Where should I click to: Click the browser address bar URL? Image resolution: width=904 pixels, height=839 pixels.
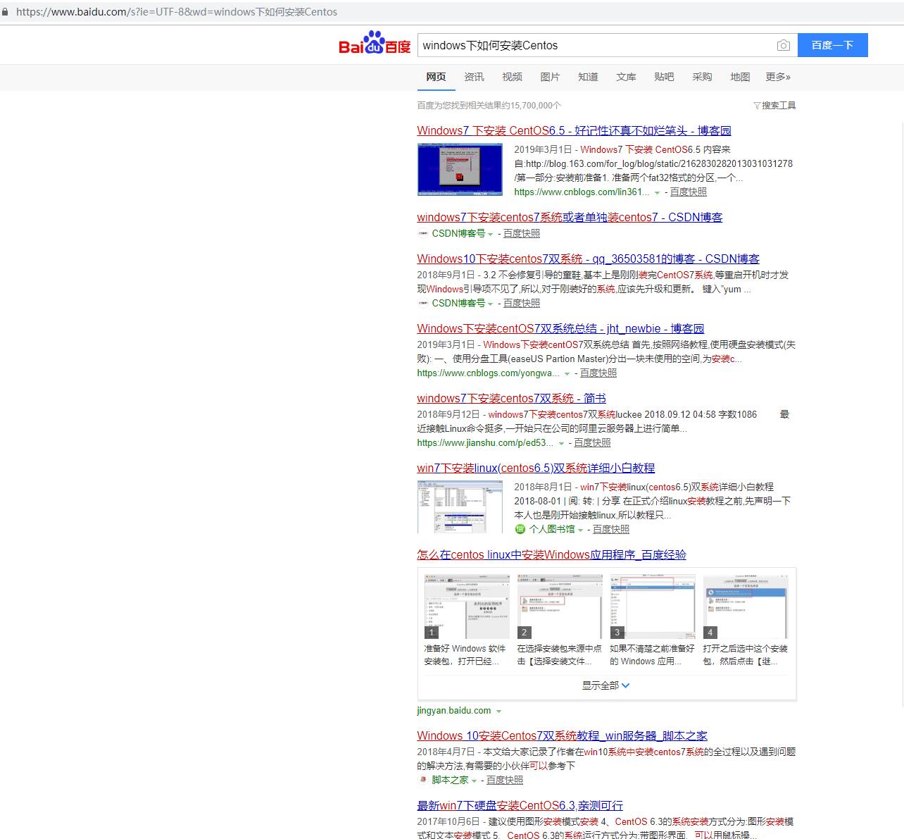pyautogui.click(x=176, y=11)
